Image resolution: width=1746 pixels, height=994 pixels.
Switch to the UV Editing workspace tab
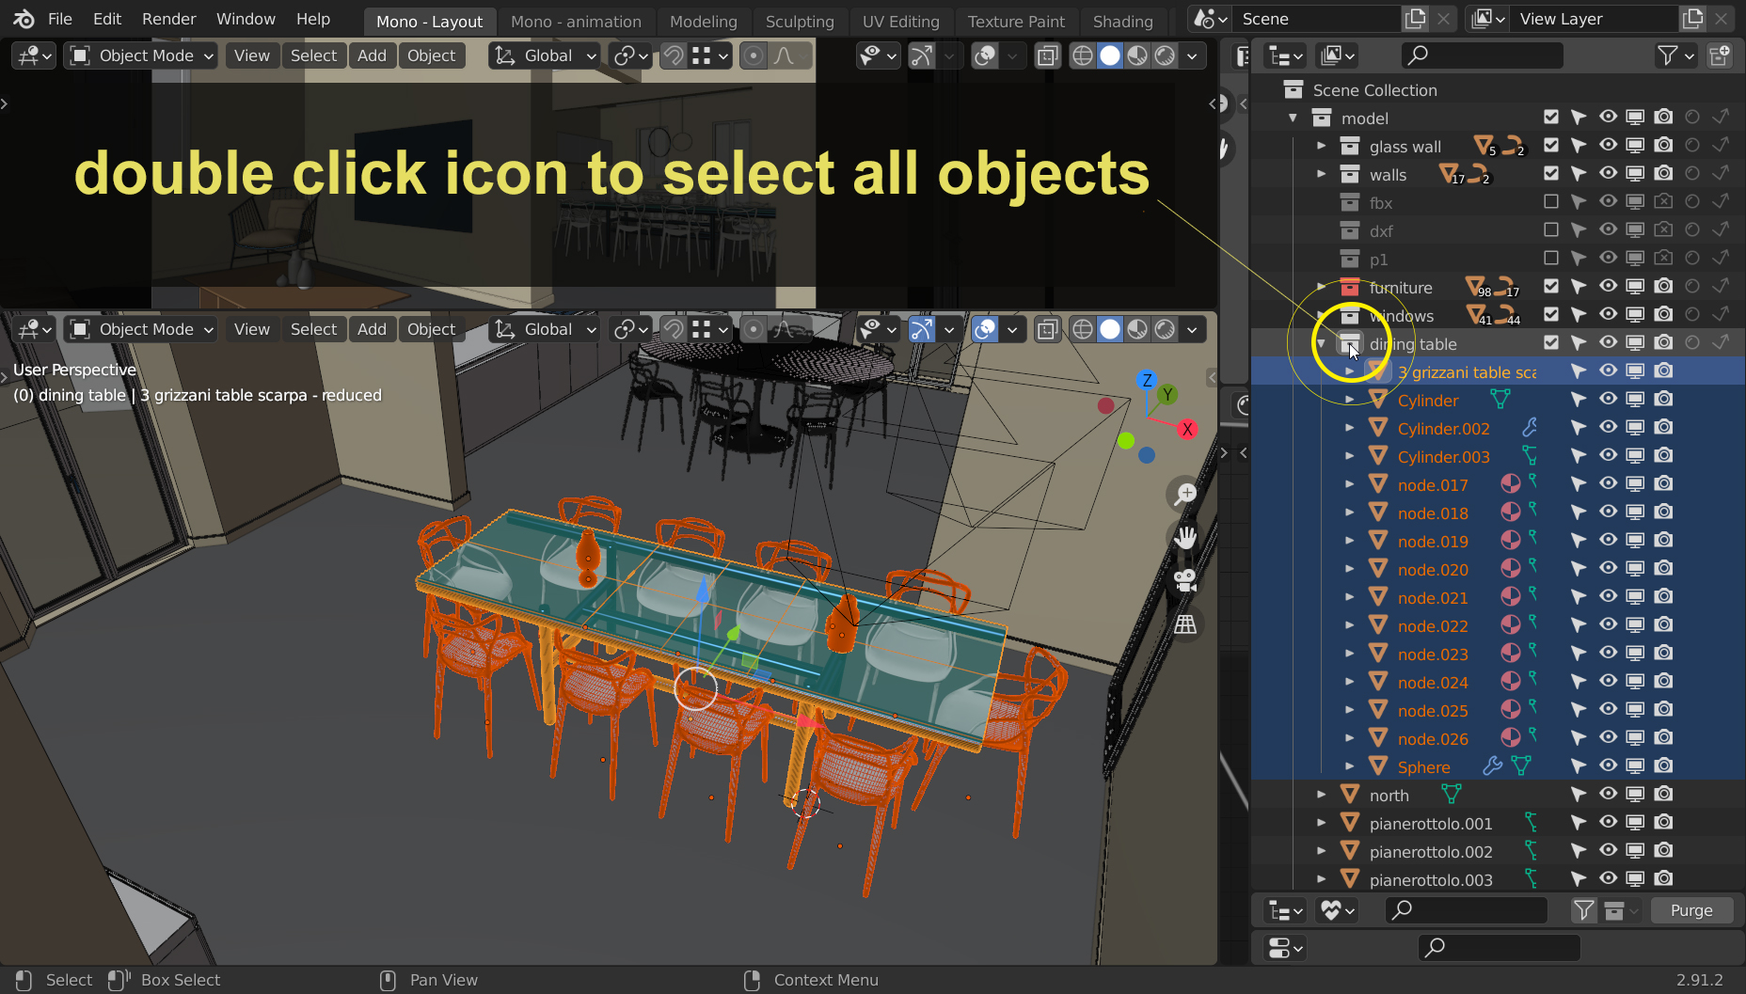pos(900,21)
